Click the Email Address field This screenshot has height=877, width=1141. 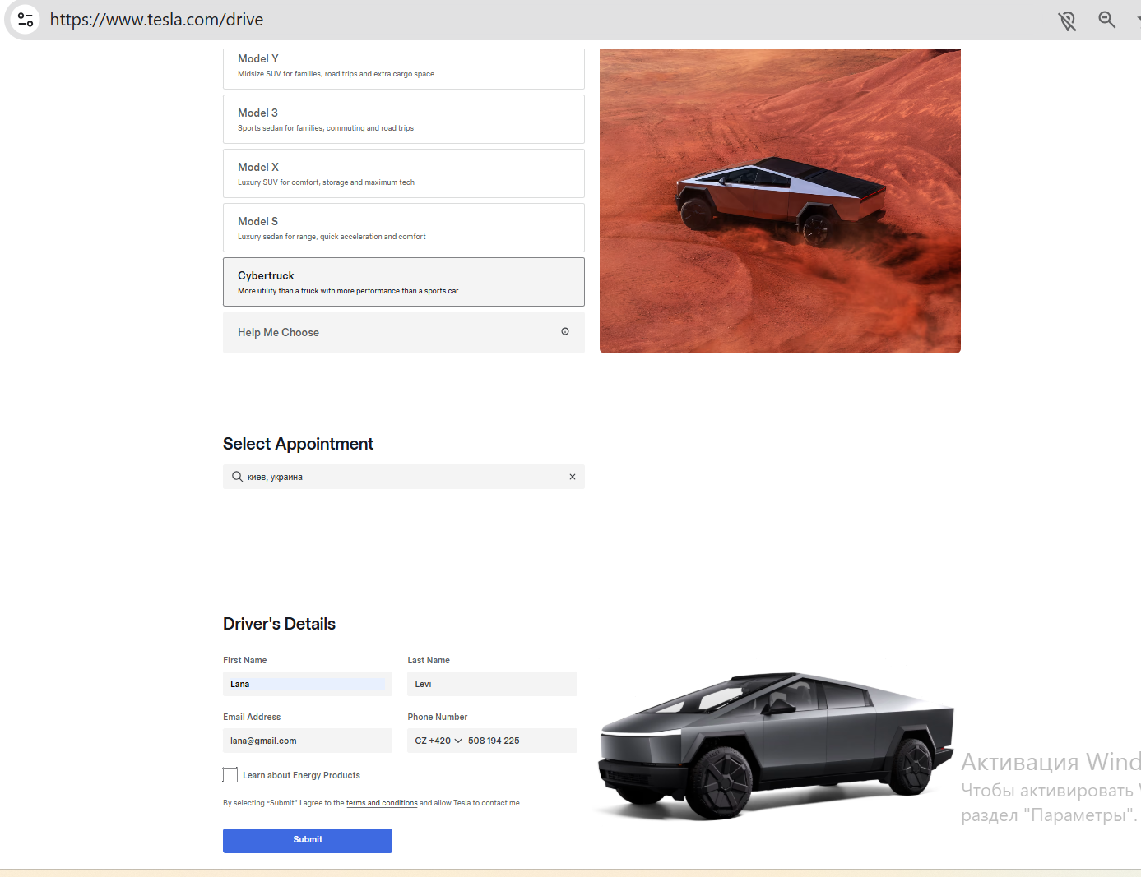tap(308, 741)
